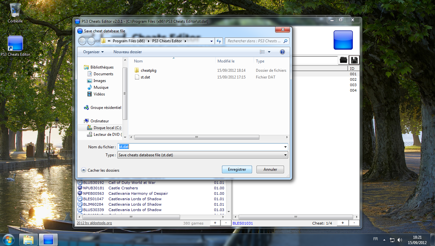Select Disque local (C:) drive
Image resolution: width=435 pixels, height=246 pixels.
[x=104, y=128]
